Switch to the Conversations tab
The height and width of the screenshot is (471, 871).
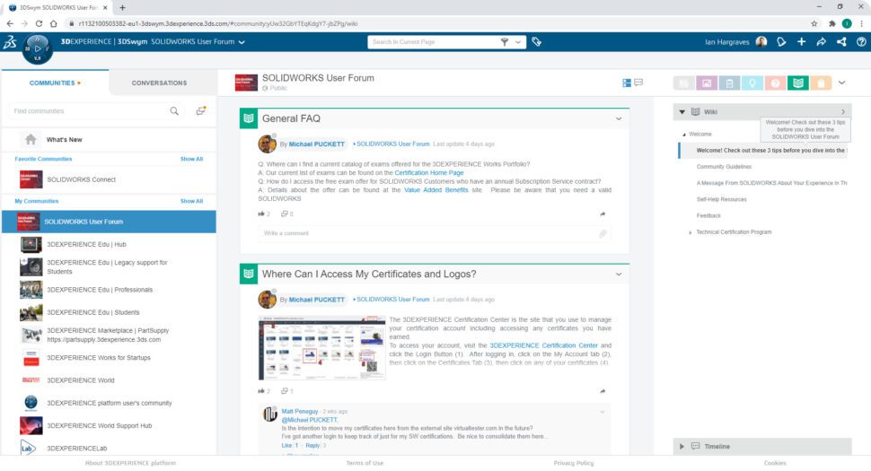pos(160,83)
